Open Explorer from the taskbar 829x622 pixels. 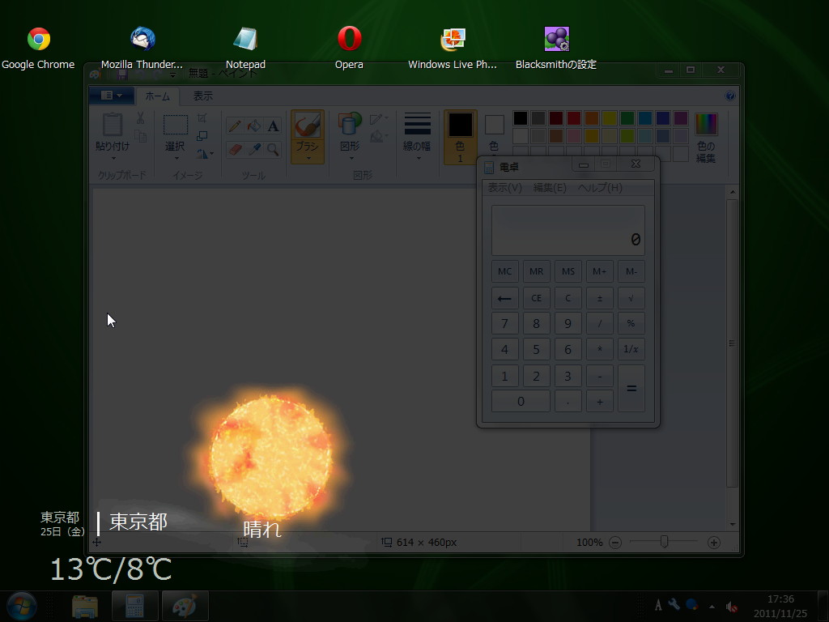[84, 606]
